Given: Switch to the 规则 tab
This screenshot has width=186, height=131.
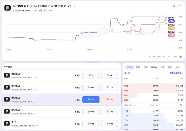Looking at the screenshot, I should click(146, 67).
